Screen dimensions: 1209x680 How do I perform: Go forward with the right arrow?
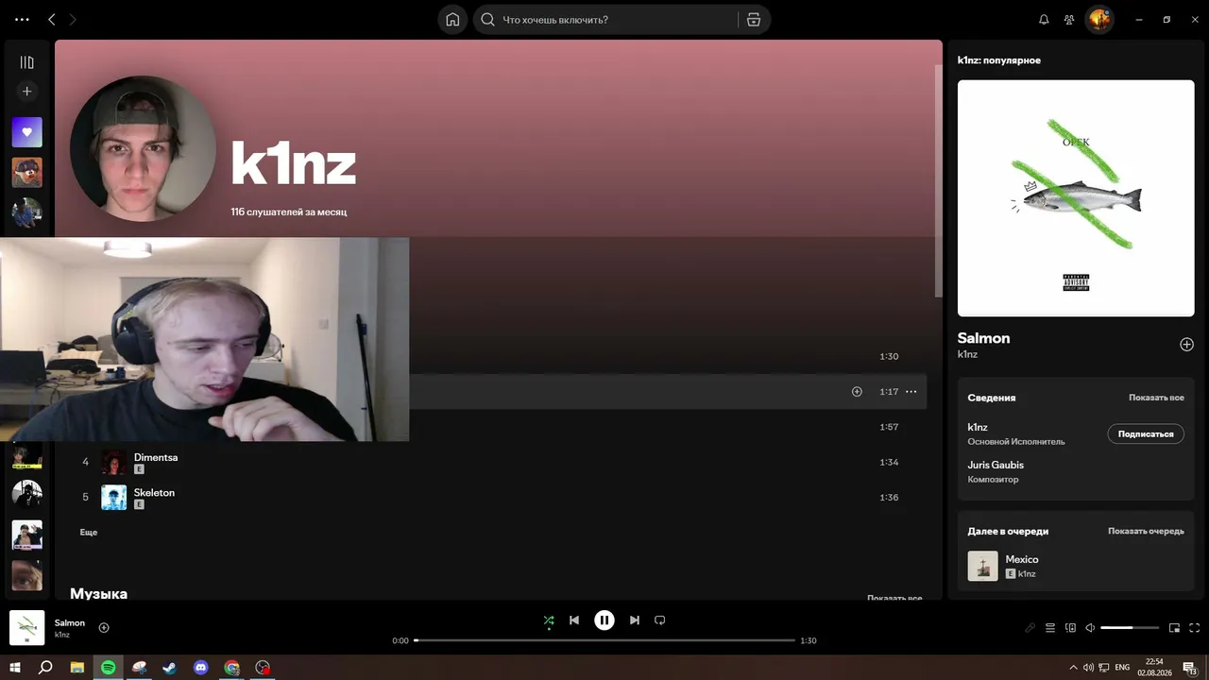click(73, 19)
